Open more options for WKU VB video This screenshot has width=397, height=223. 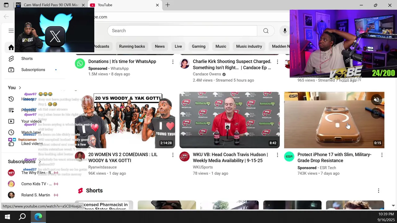pos(277,155)
